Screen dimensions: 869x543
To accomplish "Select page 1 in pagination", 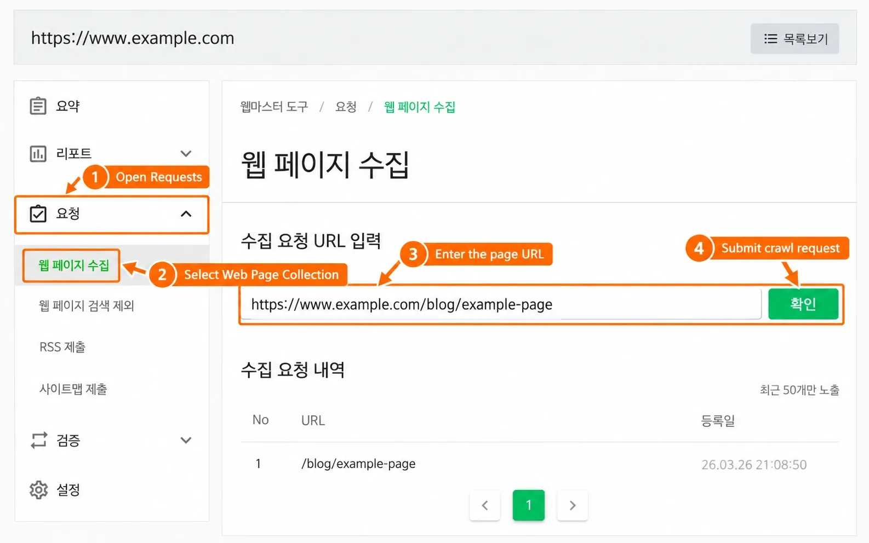I will point(529,505).
